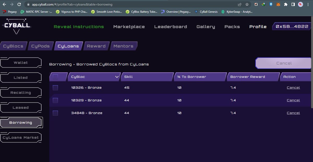The height and width of the screenshot is (162, 313).
Task: Cancel the loan for 10326 - Bronze
Action: click(293, 88)
